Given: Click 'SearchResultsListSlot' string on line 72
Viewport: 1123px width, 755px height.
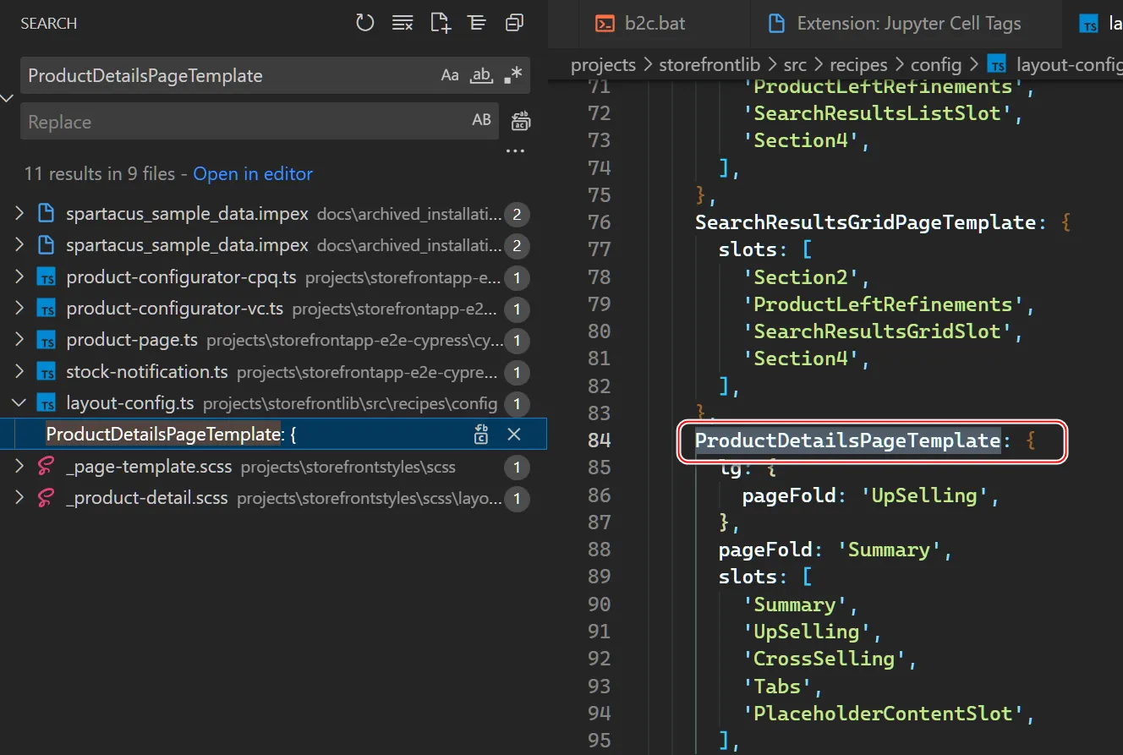Looking at the screenshot, I should coord(877,113).
